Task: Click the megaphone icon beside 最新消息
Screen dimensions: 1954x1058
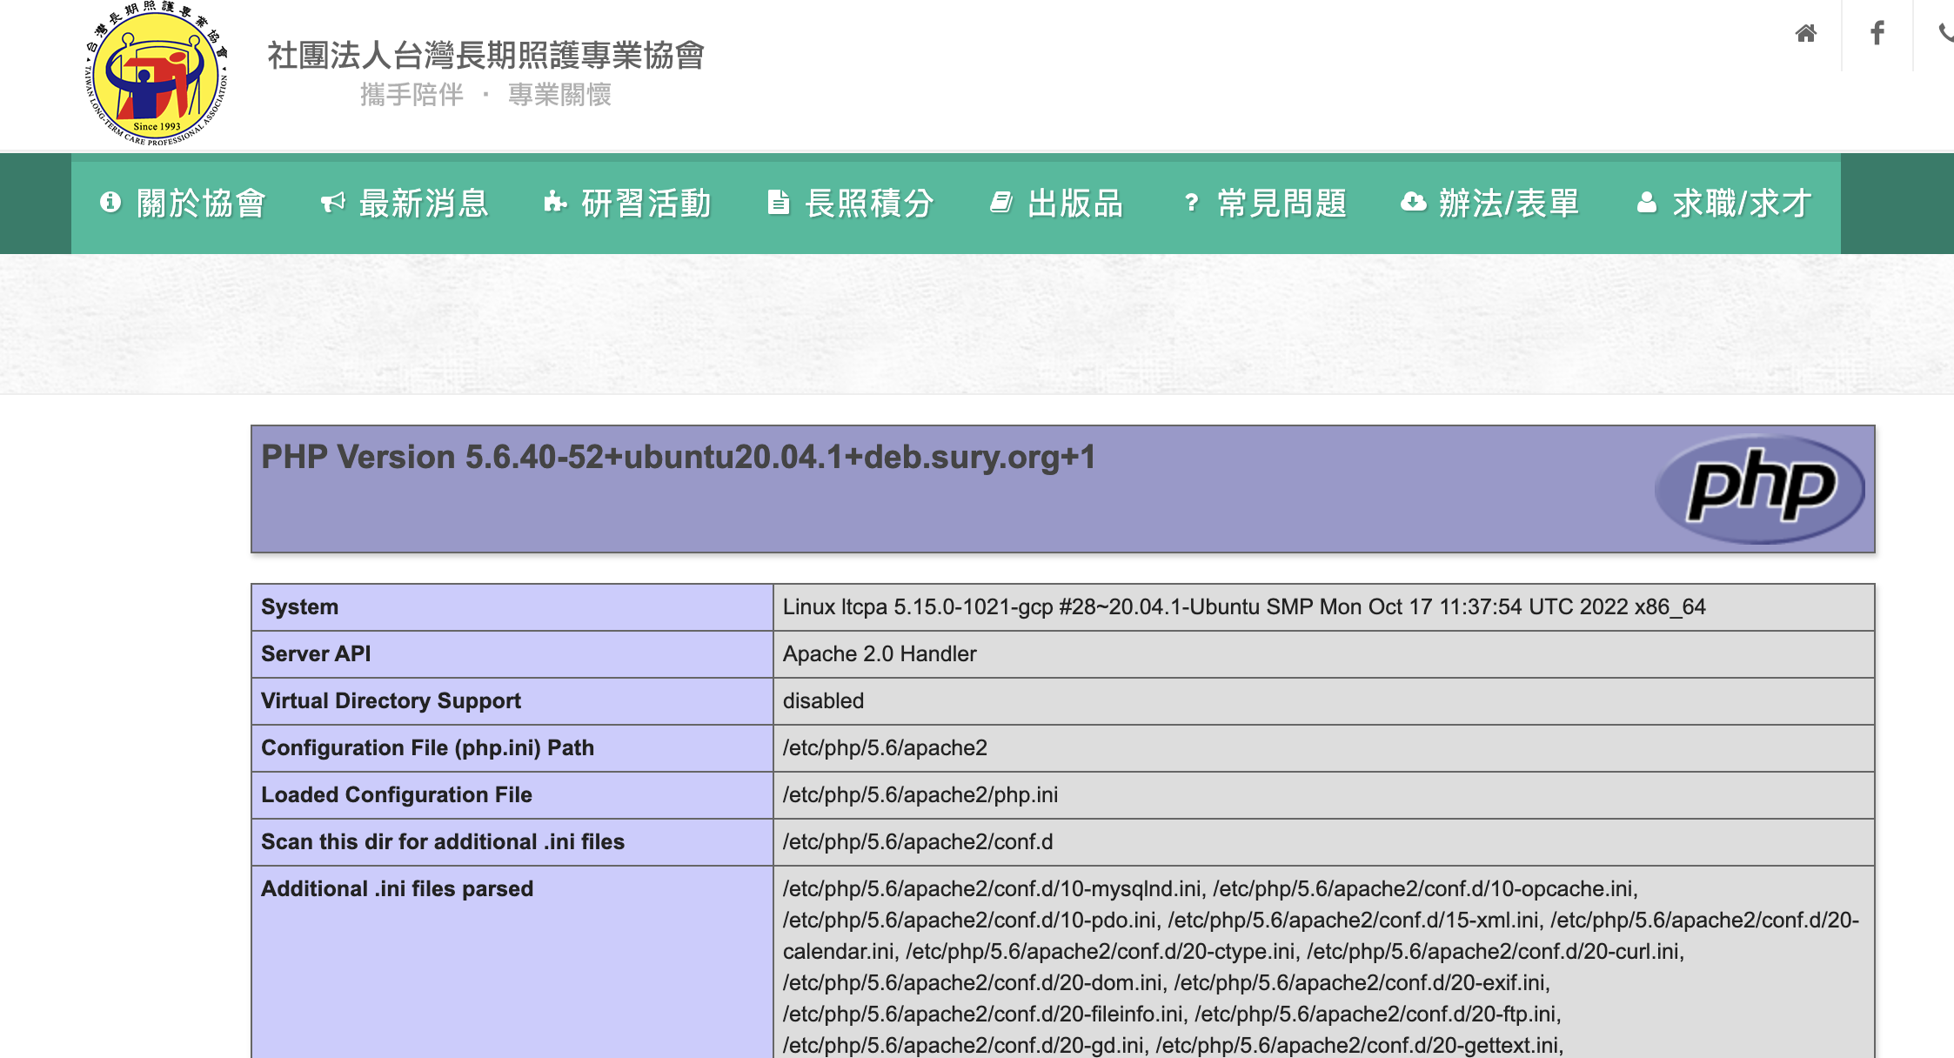Action: click(333, 203)
